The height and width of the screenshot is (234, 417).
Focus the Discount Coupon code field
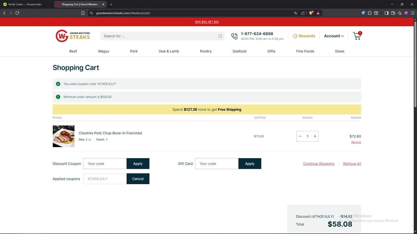(x=105, y=164)
